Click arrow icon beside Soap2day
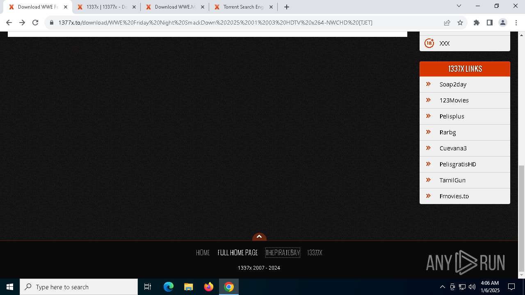The height and width of the screenshot is (295, 525). 428,84
